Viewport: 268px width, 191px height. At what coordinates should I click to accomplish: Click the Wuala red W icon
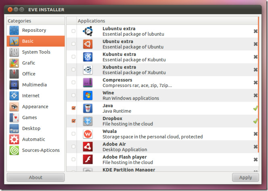coord(88,134)
